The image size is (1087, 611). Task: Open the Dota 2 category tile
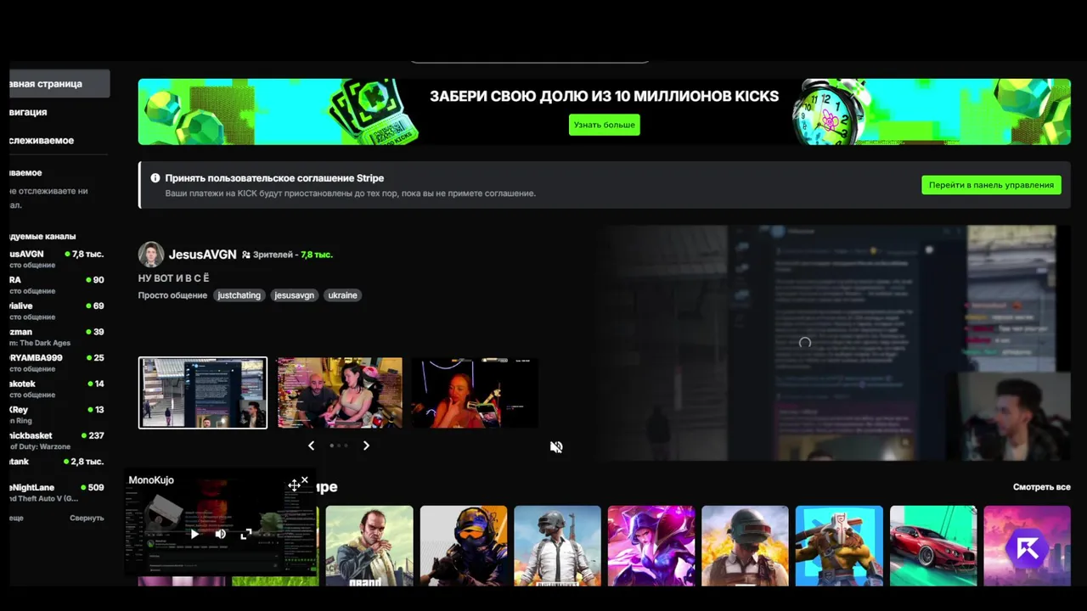click(839, 546)
